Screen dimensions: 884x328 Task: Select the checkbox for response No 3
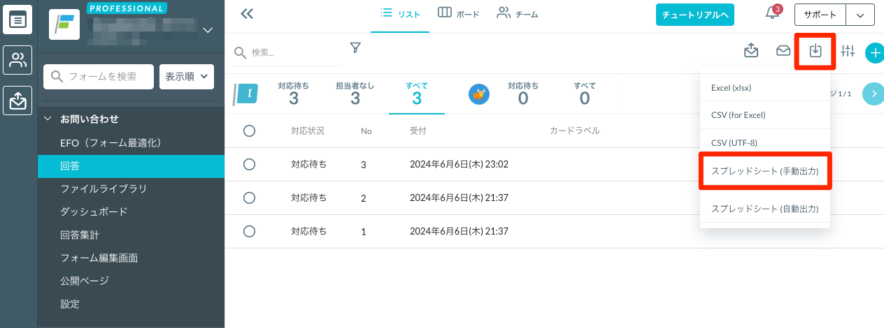point(249,164)
